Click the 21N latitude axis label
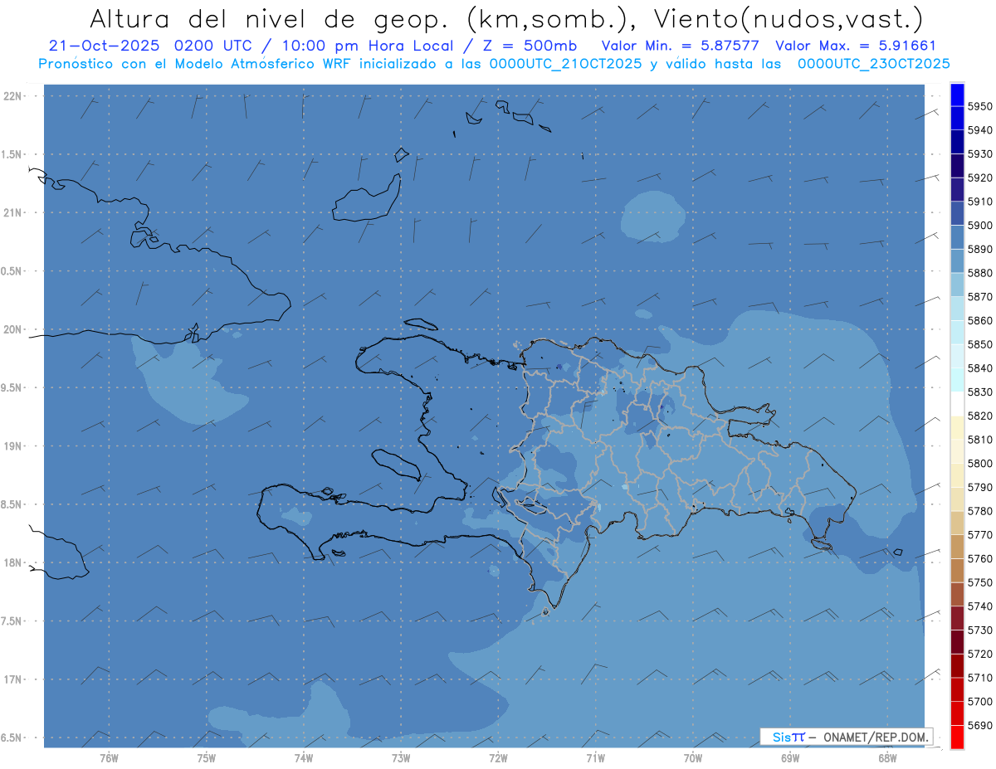Image resolution: width=996 pixels, height=769 pixels. point(12,212)
